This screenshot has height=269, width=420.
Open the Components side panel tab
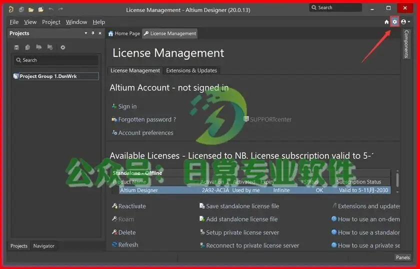click(406, 44)
